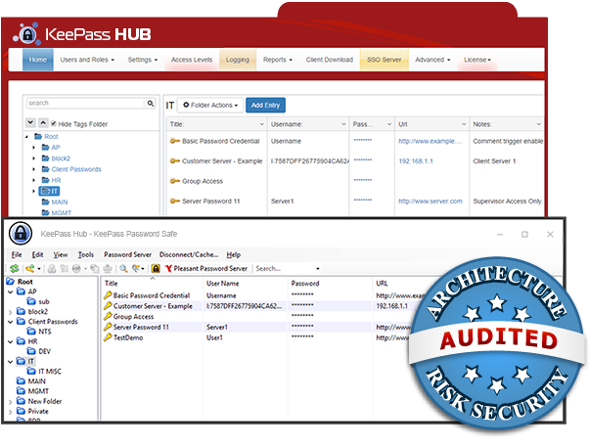Image resolution: width=590 pixels, height=447 pixels.
Task: Click the Pleasant Password Server toolbar button
Action: click(x=206, y=268)
